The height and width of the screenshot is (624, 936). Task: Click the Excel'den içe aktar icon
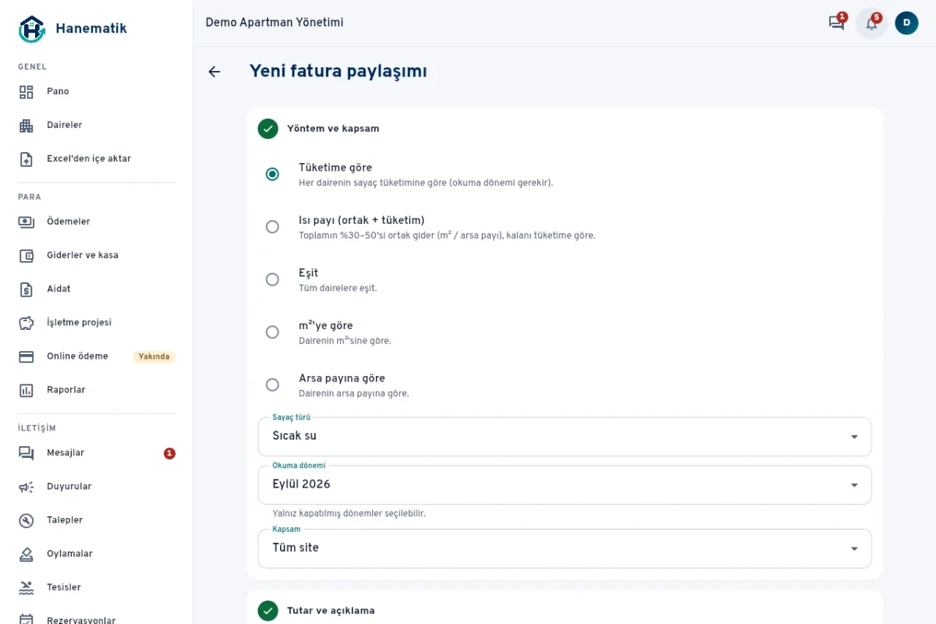[x=27, y=159]
